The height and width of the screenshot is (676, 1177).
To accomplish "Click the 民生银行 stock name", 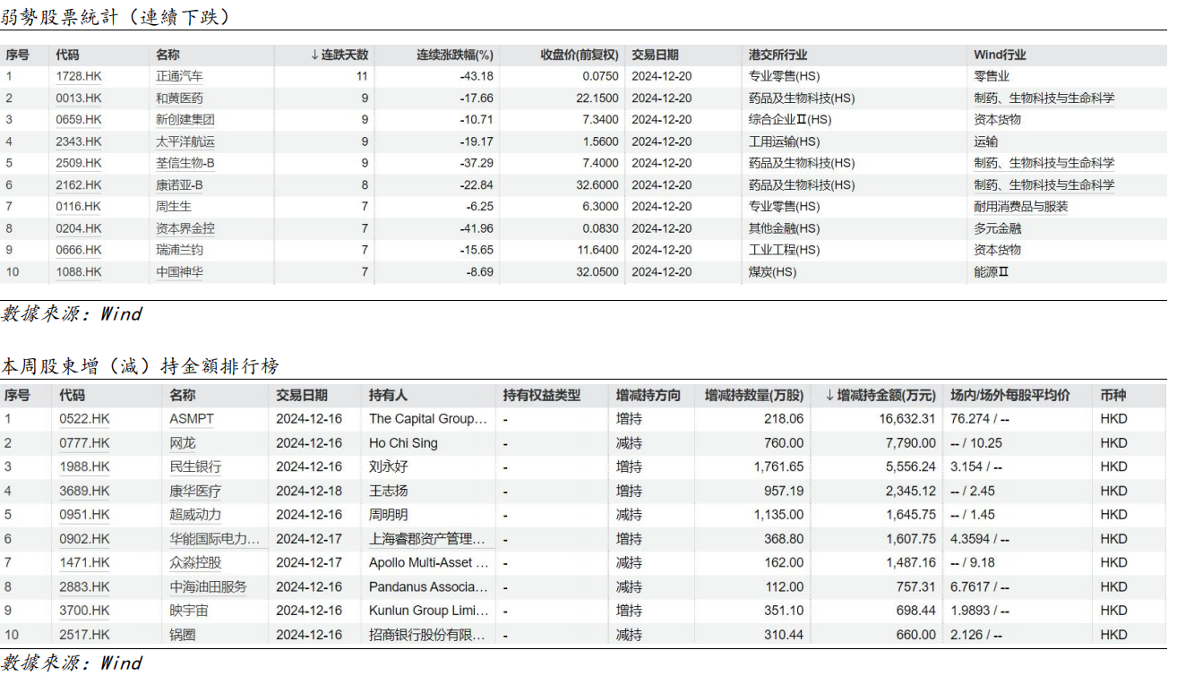I will tap(195, 467).
